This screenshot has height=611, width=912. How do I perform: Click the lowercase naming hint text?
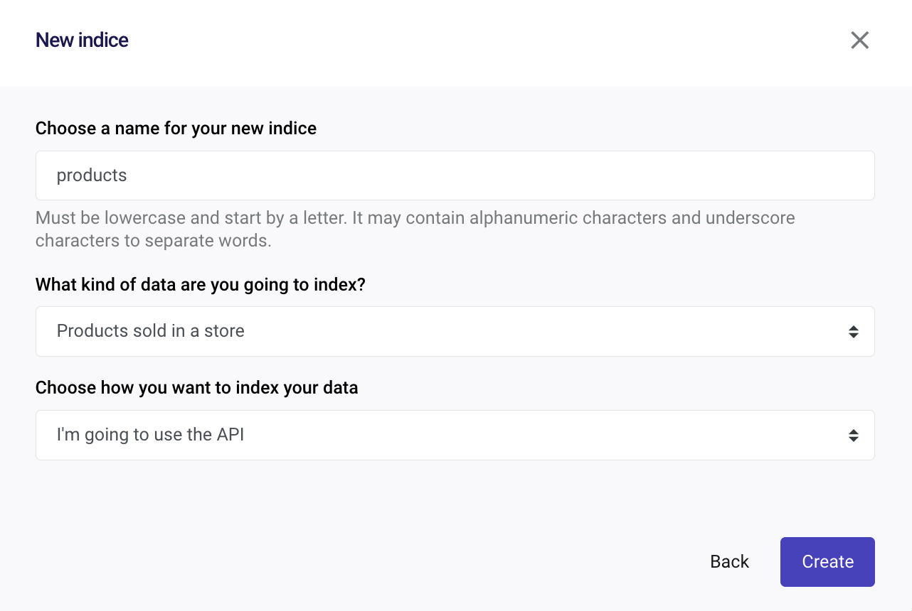click(x=415, y=229)
